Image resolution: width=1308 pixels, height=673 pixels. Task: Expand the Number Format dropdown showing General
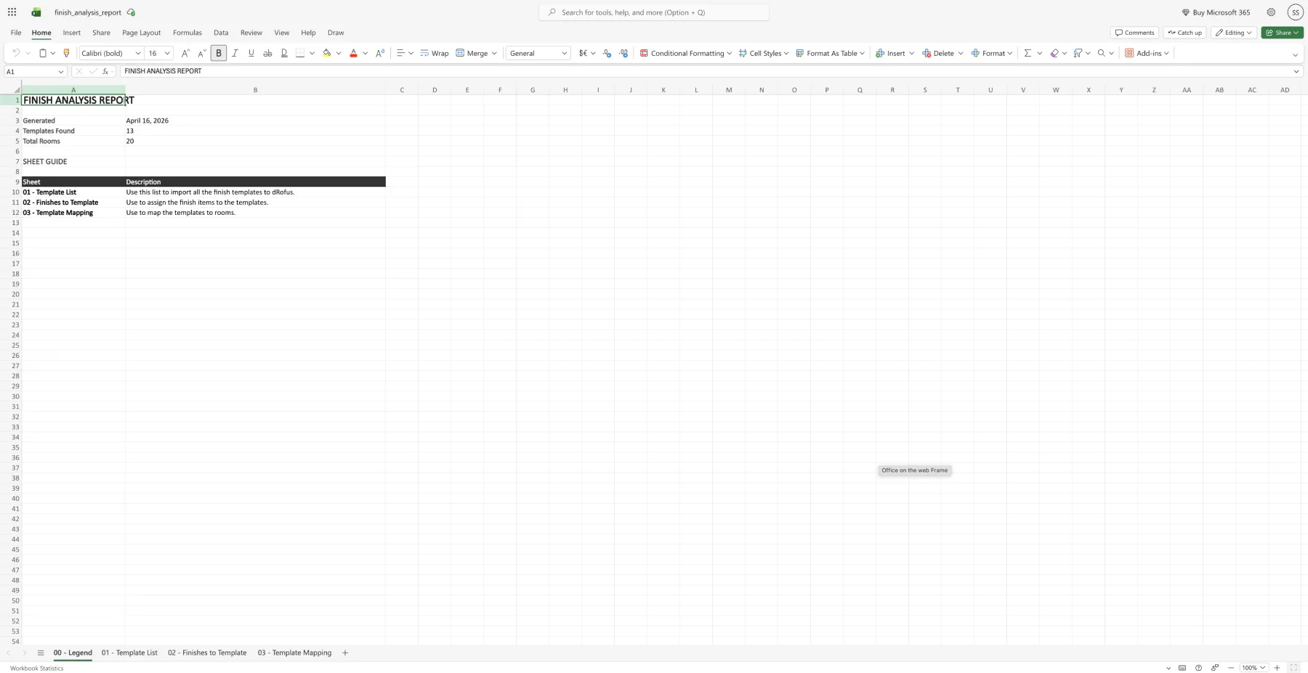tap(538, 52)
